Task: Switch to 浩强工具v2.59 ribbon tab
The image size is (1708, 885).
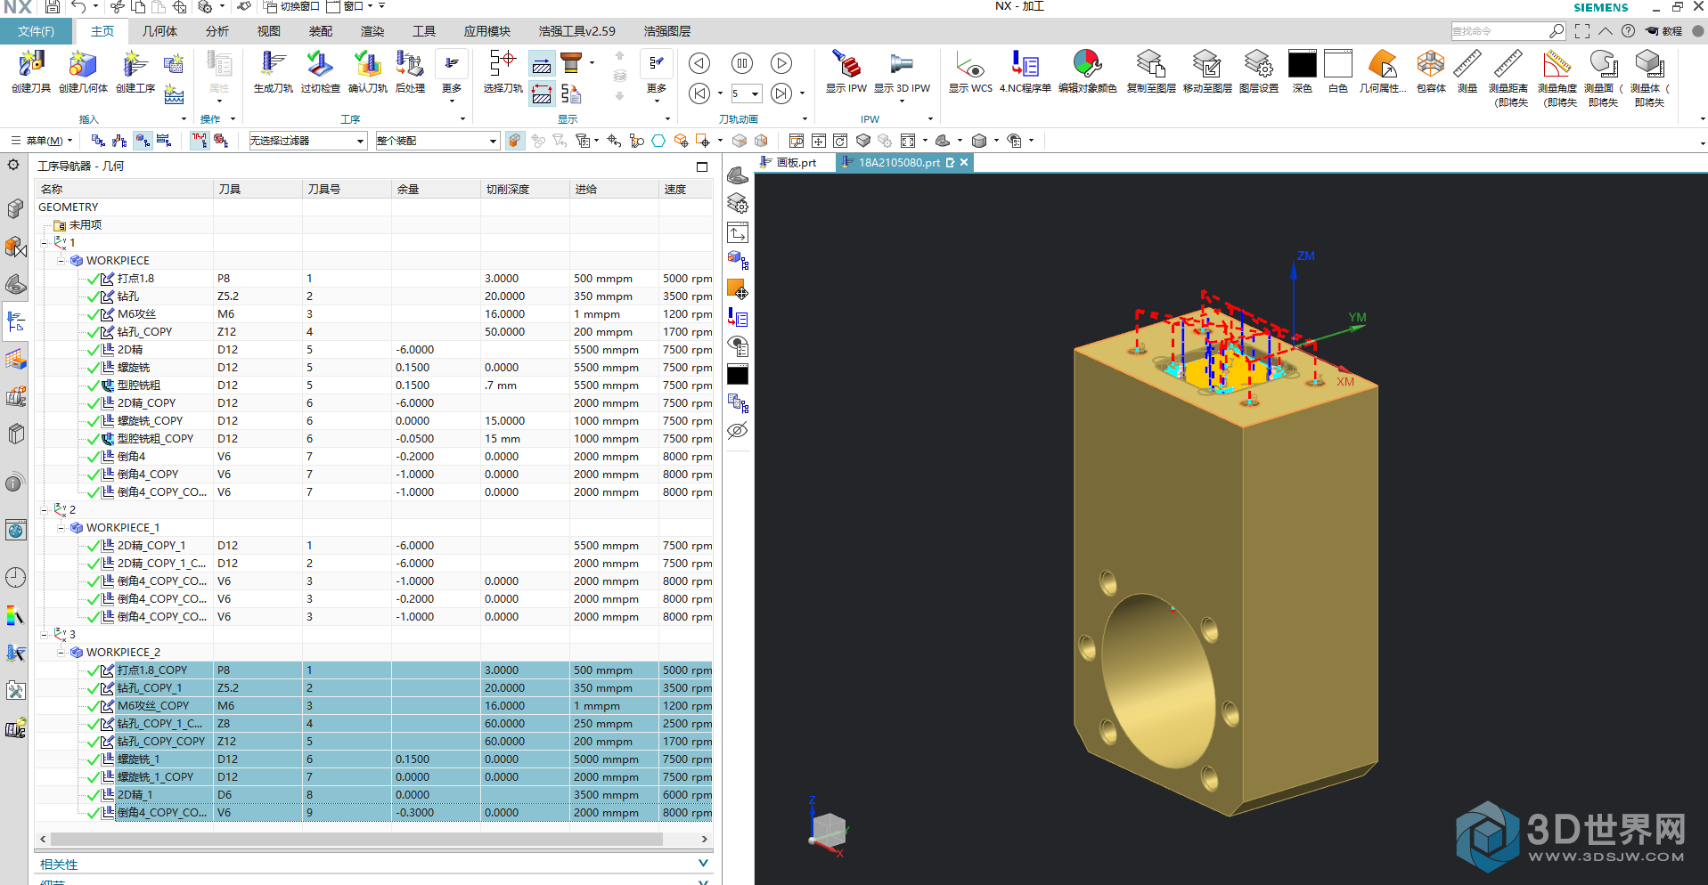Action: click(x=576, y=31)
